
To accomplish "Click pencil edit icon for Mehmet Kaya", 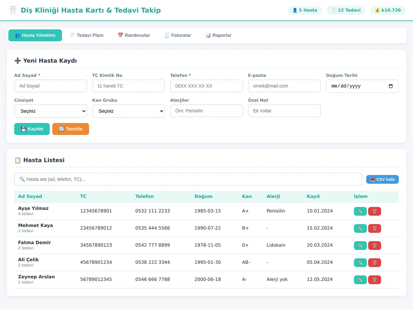I will pyautogui.click(x=360, y=228).
